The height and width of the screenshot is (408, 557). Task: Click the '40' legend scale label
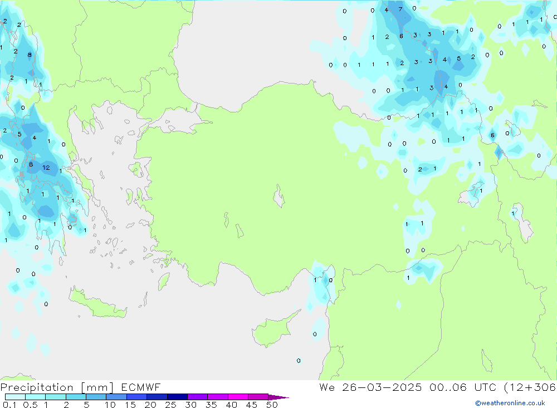point(232,405)
